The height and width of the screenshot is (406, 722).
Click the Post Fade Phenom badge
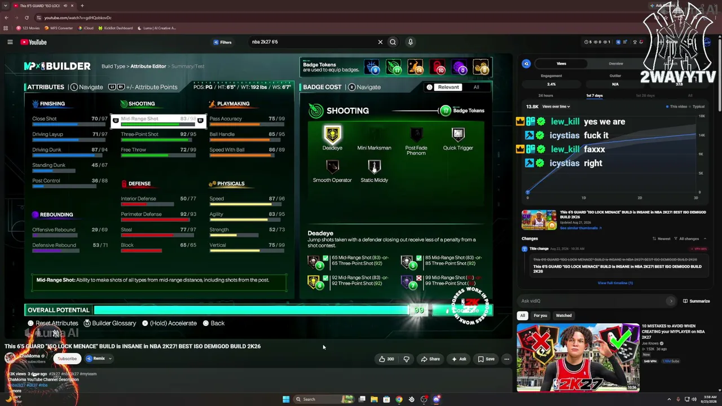(416, 135)
